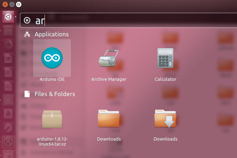The width and height of the screenshot is (237, 158).
Task: Open Archive Manager from the results
Action: click(x=109, y=58)
